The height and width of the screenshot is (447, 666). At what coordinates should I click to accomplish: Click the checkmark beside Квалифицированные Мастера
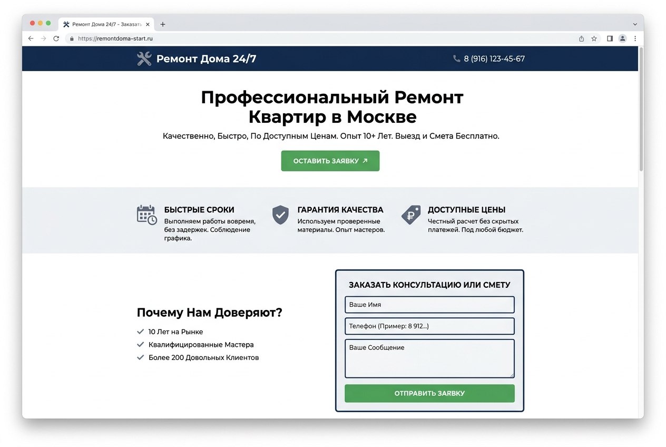[140, 344]
